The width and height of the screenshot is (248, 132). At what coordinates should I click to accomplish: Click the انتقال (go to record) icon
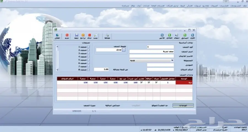pos(177,35)
